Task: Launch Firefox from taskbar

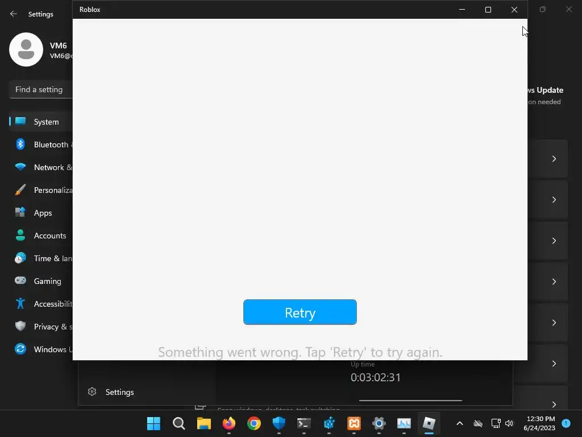Action: click(228, 423)
